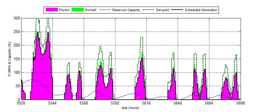The width and height of the screenshot is (256, 112).
Task: Click the green PwindH legend swatch
Action: [78, 10]
